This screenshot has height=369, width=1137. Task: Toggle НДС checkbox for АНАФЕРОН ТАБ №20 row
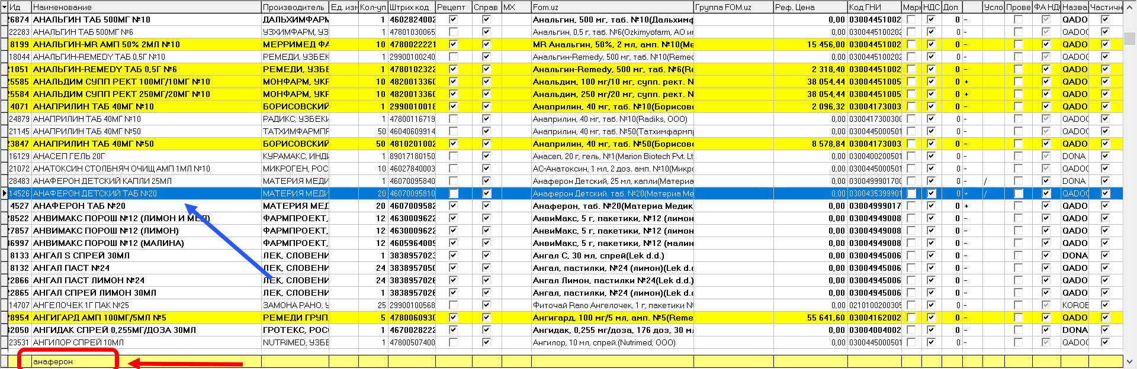coord(932,206)
